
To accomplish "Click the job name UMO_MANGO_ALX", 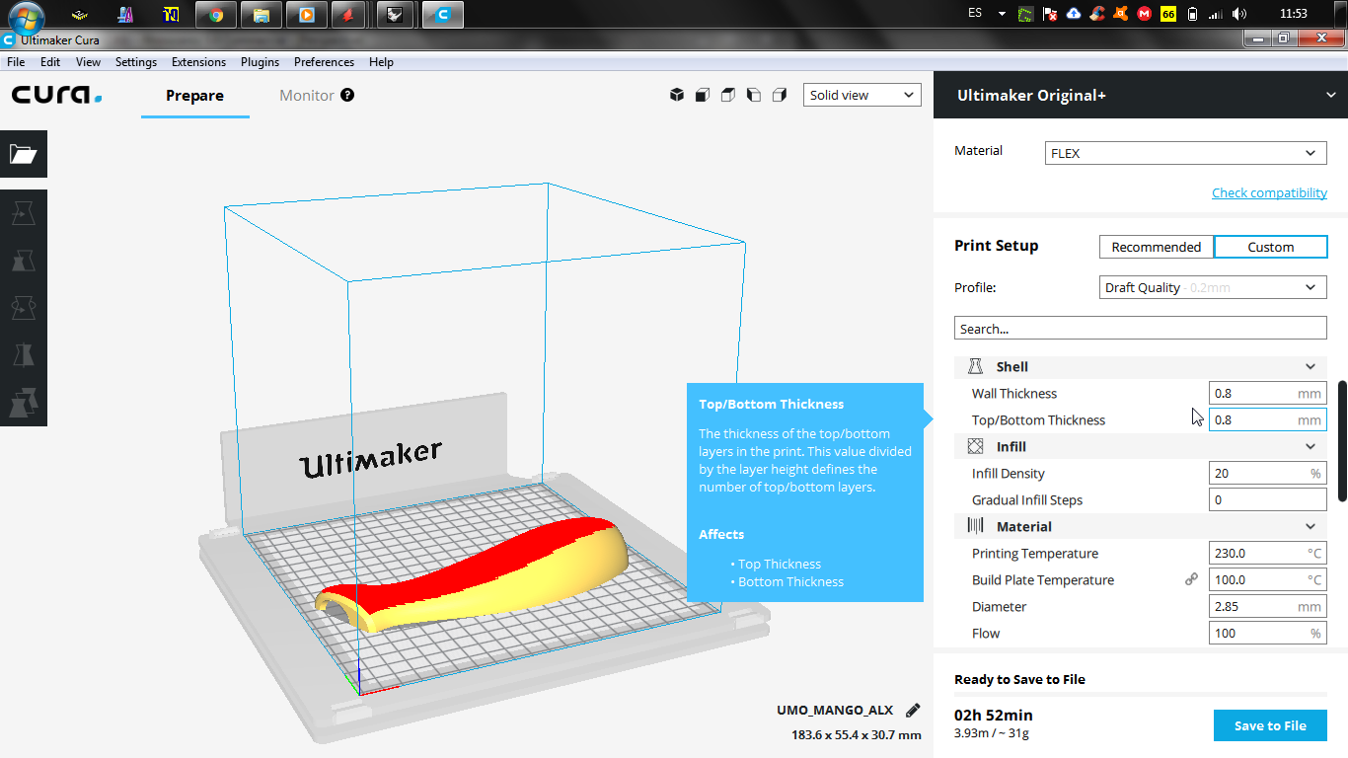I will pyautogui.click(x=835, y=710).
